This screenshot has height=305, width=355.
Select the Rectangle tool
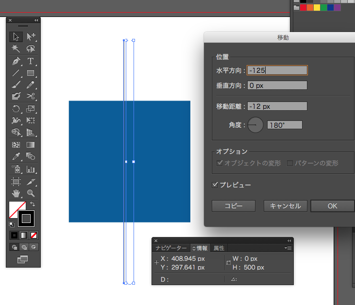click(x=31, y=73)
